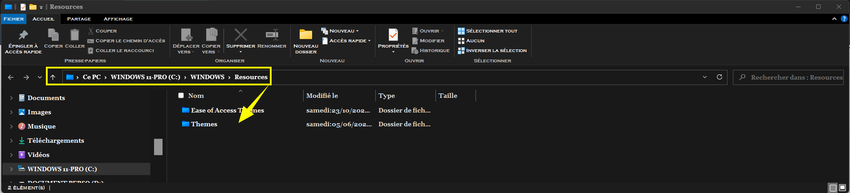This screenshot has height=193, width=850.
Task: Click the Renommer rename icon
Action: [272, 35]
